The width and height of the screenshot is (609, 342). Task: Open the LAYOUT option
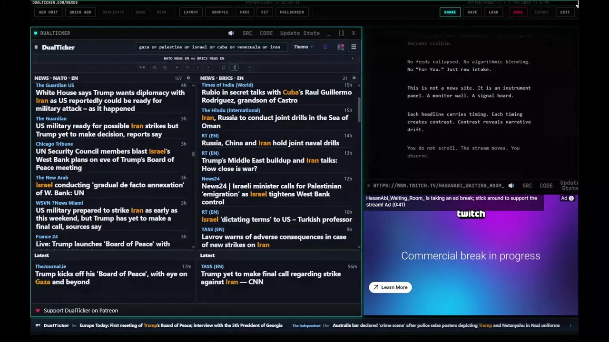pos(191,12)
